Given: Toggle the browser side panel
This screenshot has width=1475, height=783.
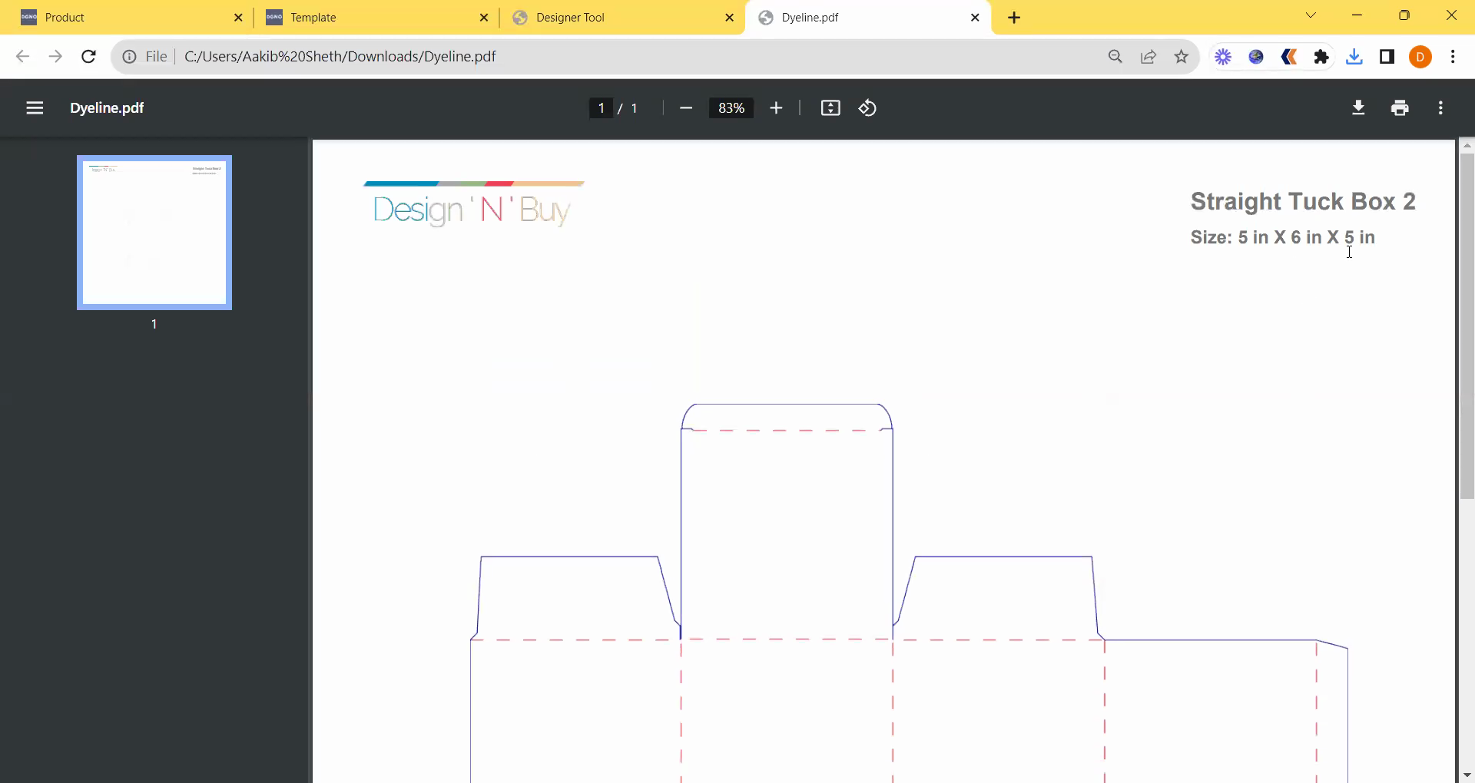Looking at the screenshot, I should [1387, 57].
